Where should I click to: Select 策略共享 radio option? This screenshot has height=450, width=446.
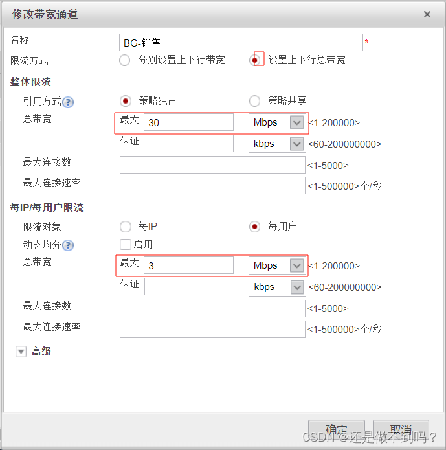[254, 101]
